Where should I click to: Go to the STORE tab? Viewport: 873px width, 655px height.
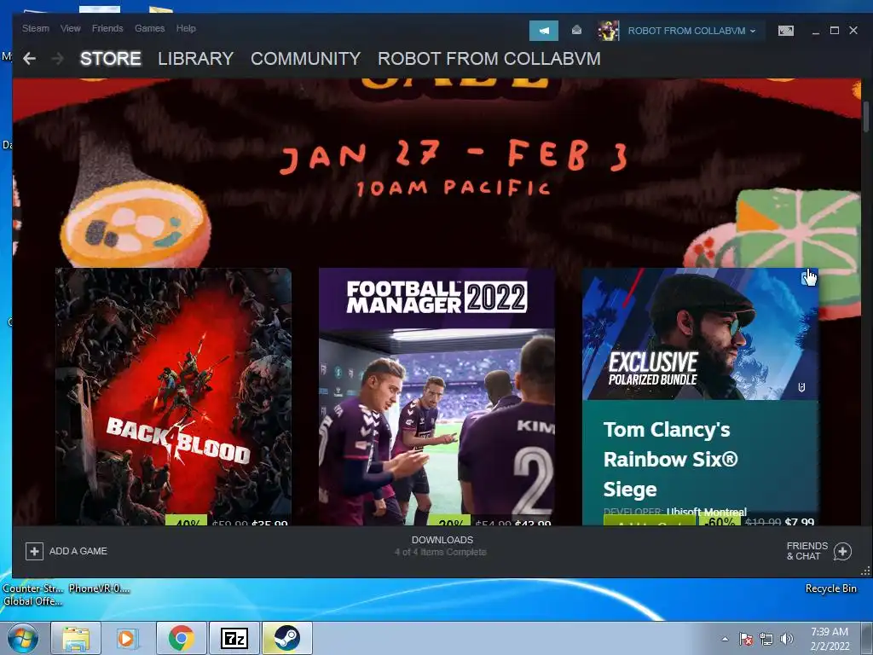[110, 59]
